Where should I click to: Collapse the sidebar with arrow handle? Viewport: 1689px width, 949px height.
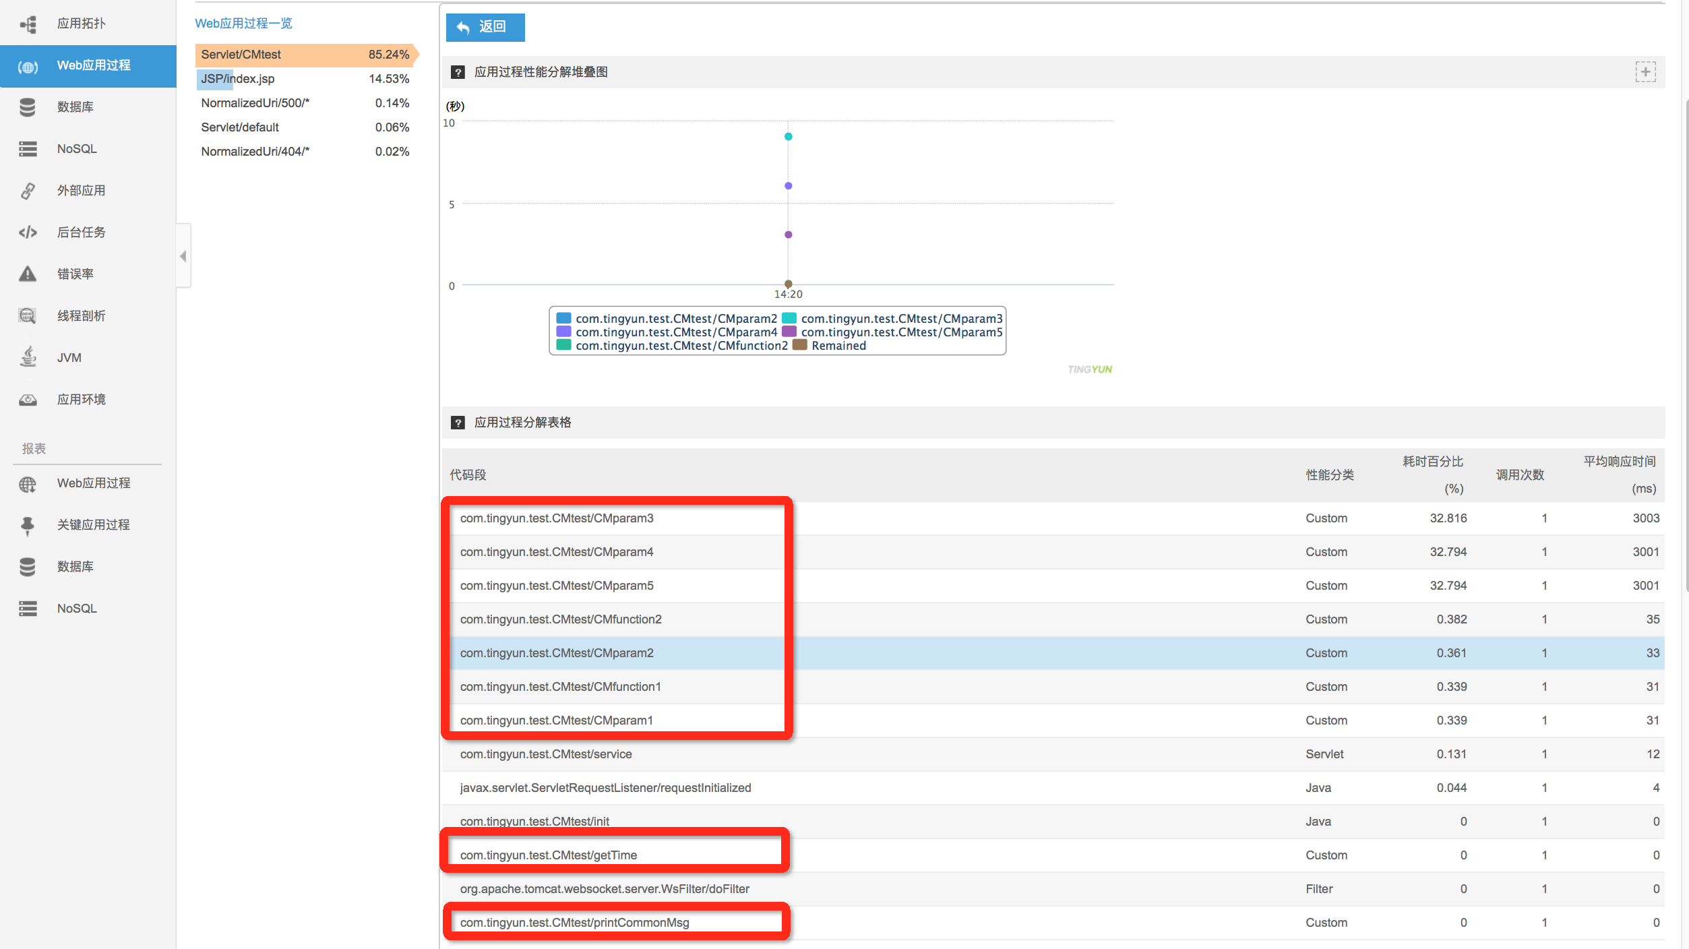click(x=183, y=256)
